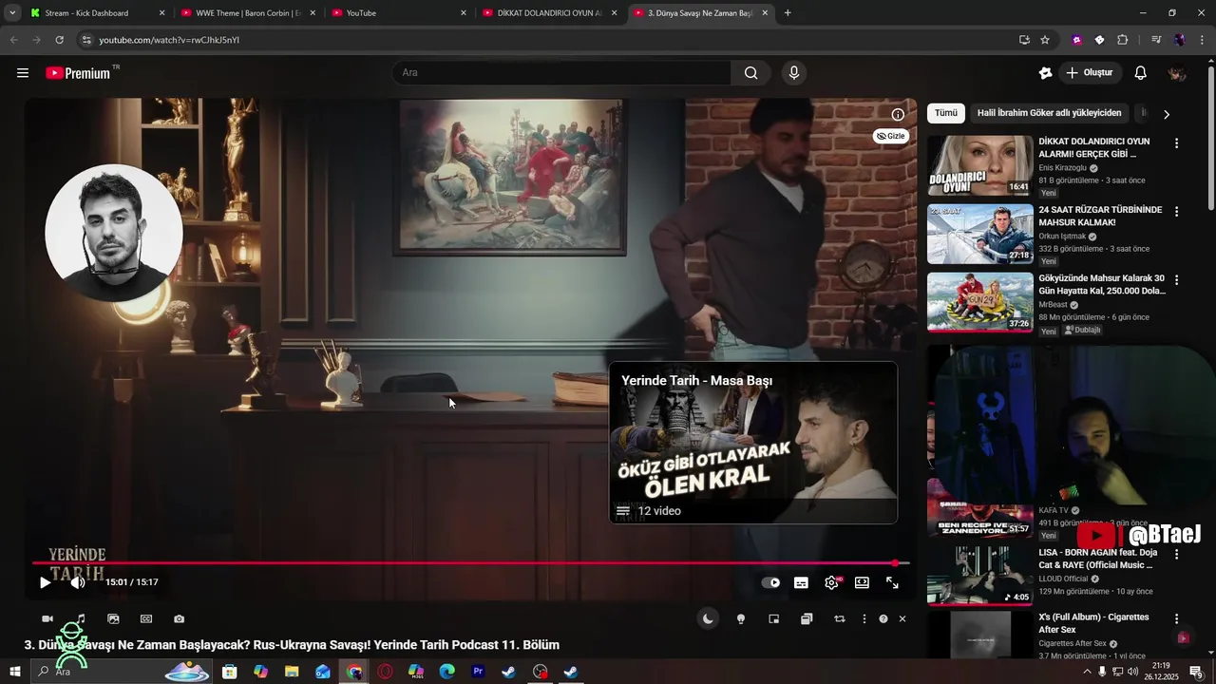Viewport: 1216px width, 684px height.
Task: Show more filter chips with right arrow
Action: [1167, 114]
